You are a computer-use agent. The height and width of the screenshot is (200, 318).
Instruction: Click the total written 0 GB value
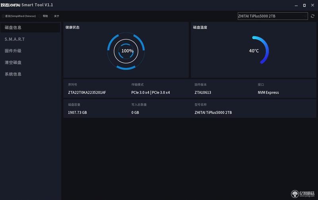click(x=135, y=112)
